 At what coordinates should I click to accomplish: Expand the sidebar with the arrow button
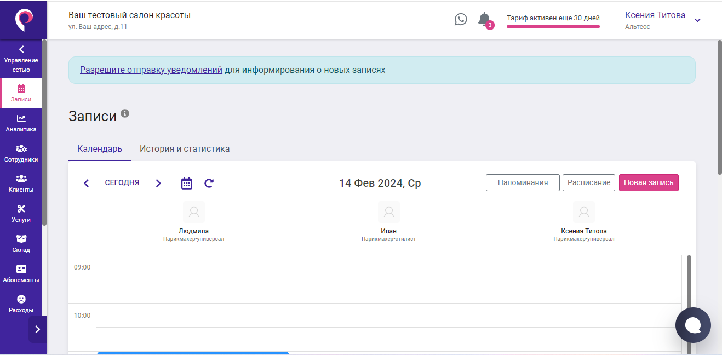[x=37, y=329]
